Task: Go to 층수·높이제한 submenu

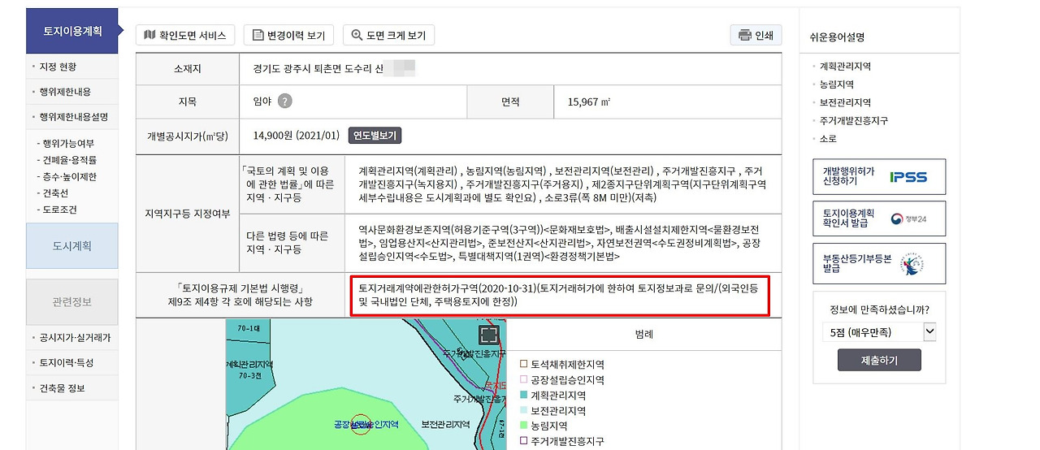Action: tap(69, 176)
